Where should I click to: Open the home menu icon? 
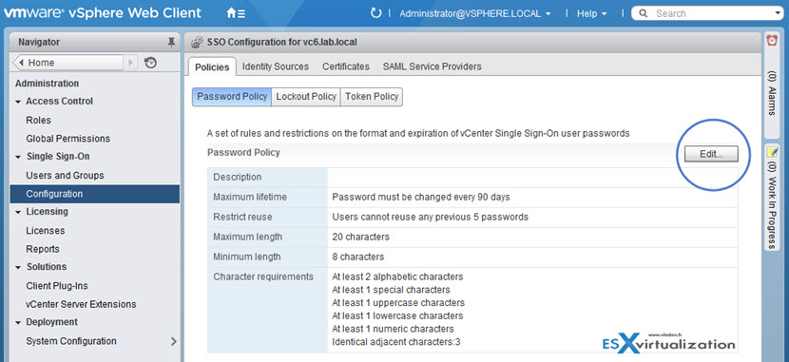tap(236, 13)
